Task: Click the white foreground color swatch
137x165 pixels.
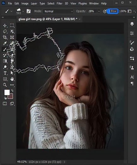Action: (7, 92)
